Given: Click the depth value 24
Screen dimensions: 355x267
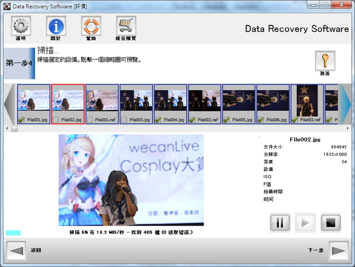Looking at the screenshot, I should pyautogui.click(x=344, y=162).
